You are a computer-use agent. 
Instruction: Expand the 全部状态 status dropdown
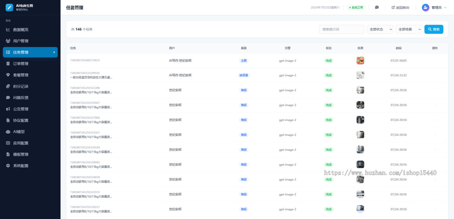[380, 29]
